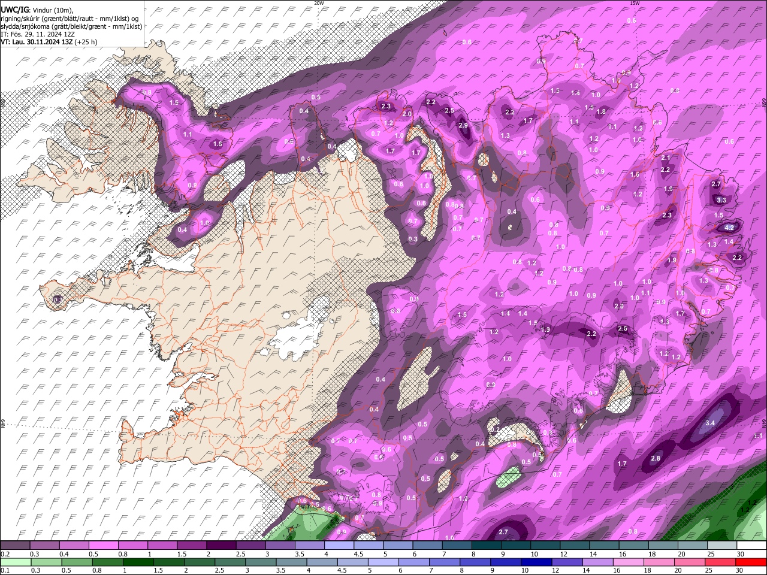Click the '0.1' label in the lower legend
The image size is (767, 575).
(x=5, y=571)
